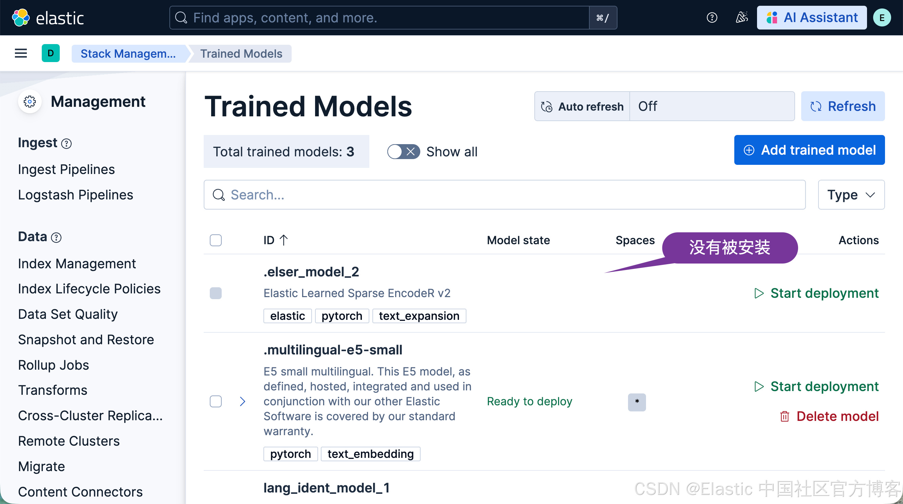
Task: Open the Type filter dropdown
Action: 851,195
